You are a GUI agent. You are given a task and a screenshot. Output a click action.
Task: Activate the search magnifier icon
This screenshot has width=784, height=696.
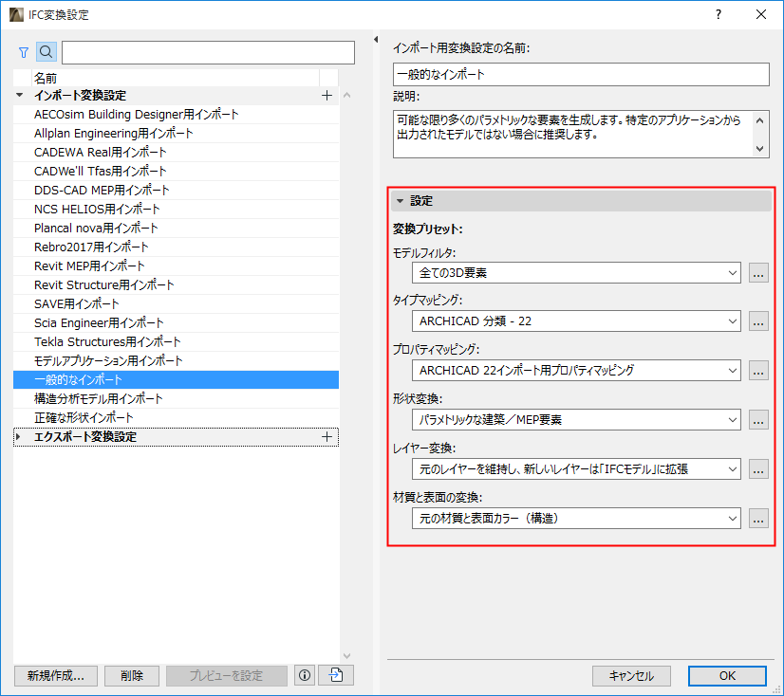46,51
